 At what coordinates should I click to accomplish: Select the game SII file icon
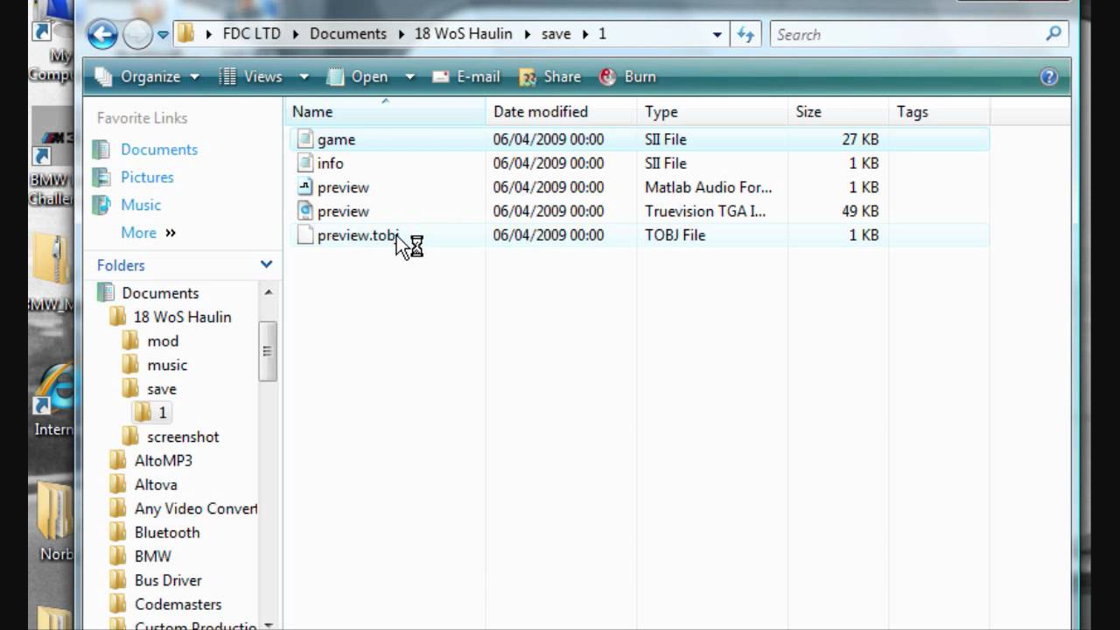coord(304,139)
